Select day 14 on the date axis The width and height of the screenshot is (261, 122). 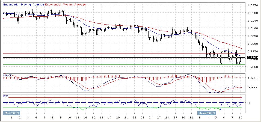coord(85,117)
